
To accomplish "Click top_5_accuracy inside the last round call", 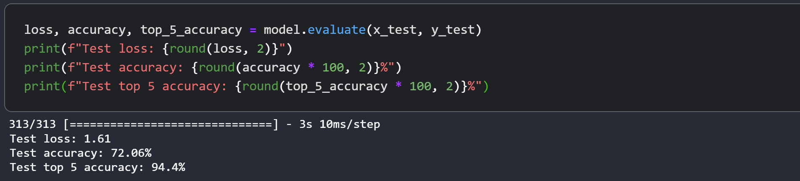I will pos(336,87).
